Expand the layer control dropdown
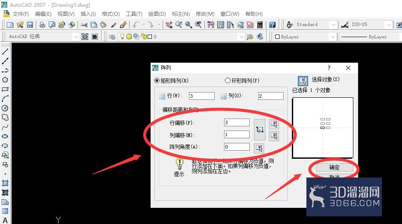This screenshot has height=224, width=402. click(x=241, y=37)
